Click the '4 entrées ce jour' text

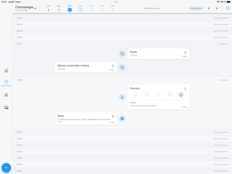tap(152, 8)
